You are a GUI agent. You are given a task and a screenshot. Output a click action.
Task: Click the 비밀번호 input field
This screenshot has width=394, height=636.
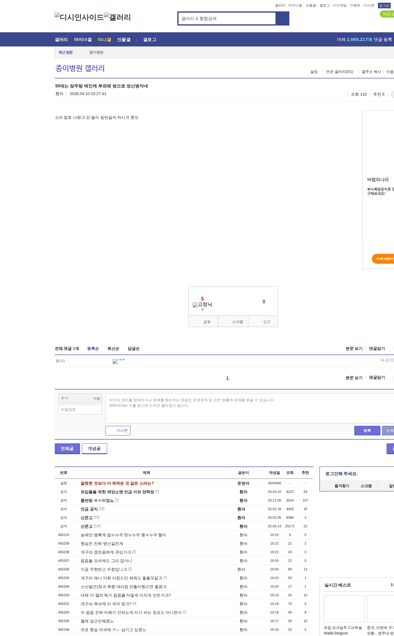click(x=80, y=410)
